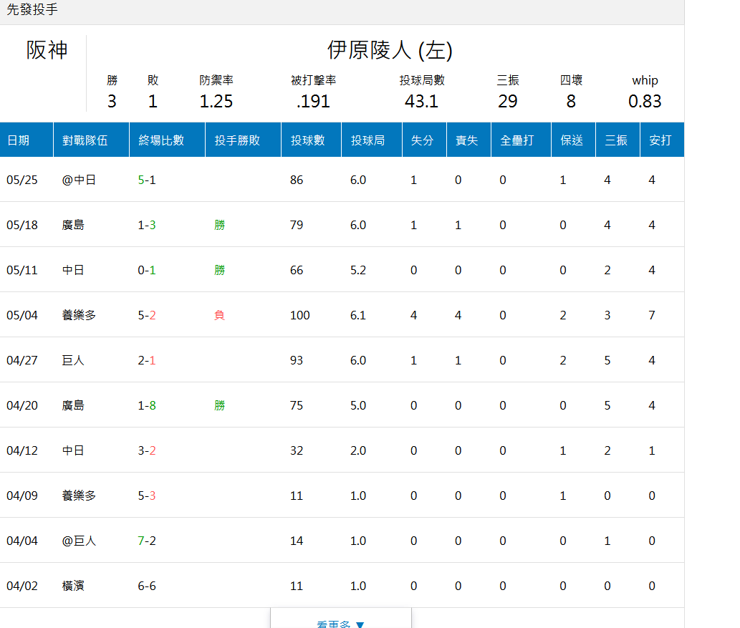The image size is (740, 628).
Task: Click hits value 7 in 05/04 row
Action: pyautogui.click(x=652, y=315)
